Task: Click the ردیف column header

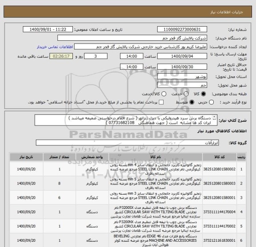Action: 241,157
